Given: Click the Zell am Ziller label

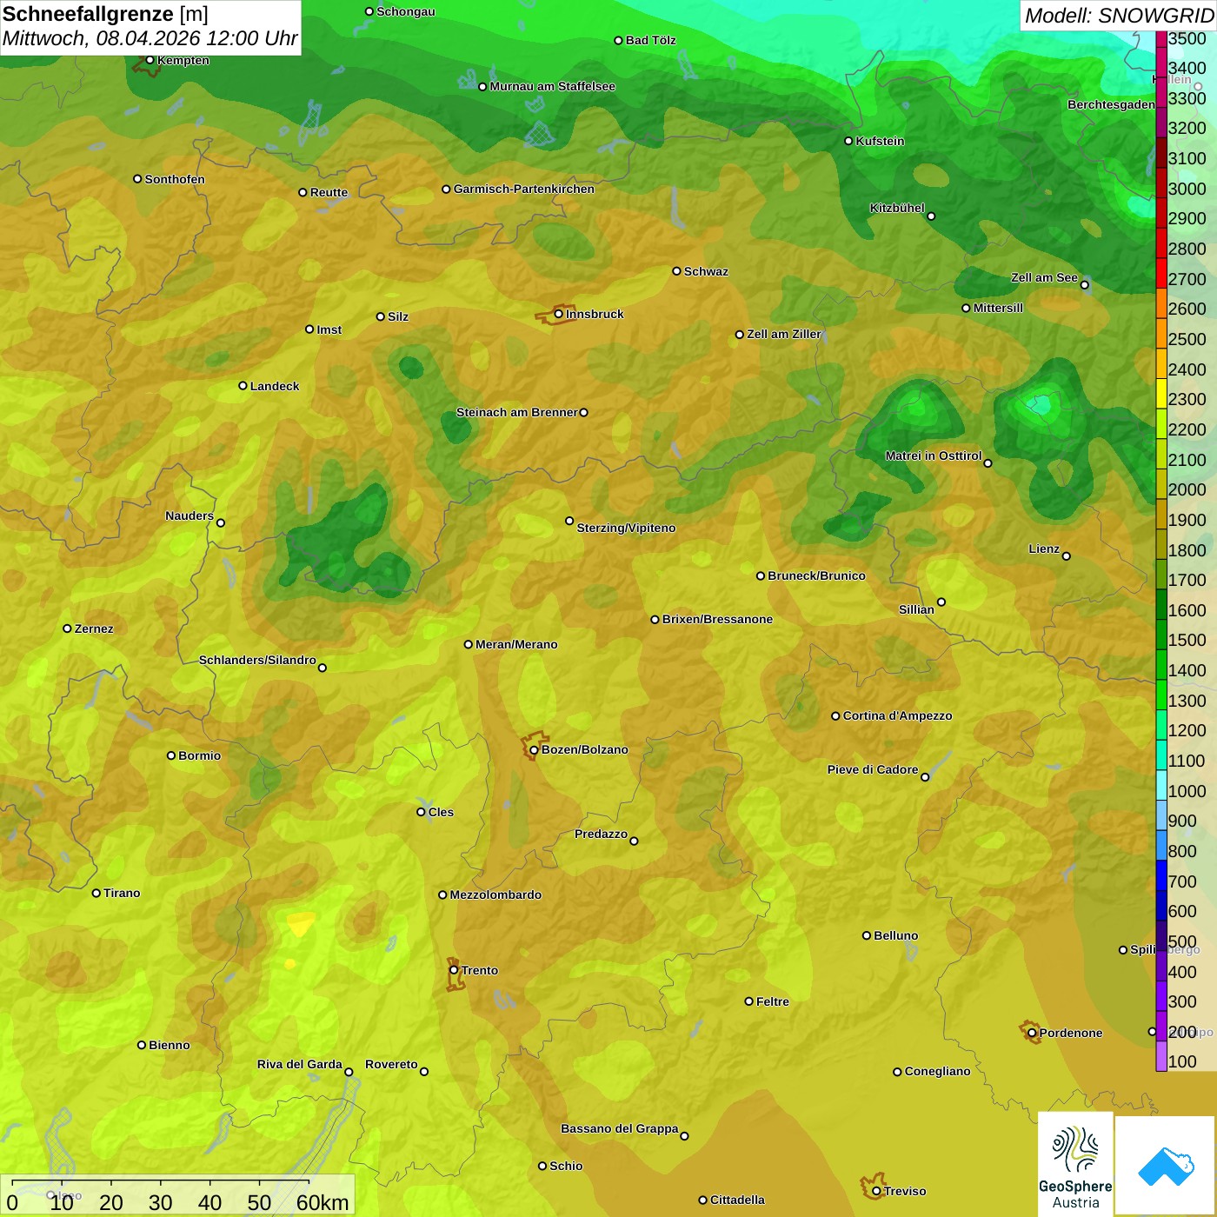Looking at the screenshot, I should tap(784, 334).
